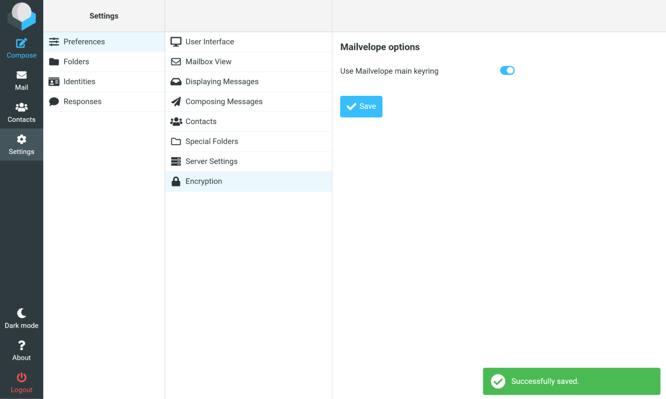Image resolution: width=666 pixels, height=399 pixels.
Task: Logout of the webmail client
Action: [21, 382]
